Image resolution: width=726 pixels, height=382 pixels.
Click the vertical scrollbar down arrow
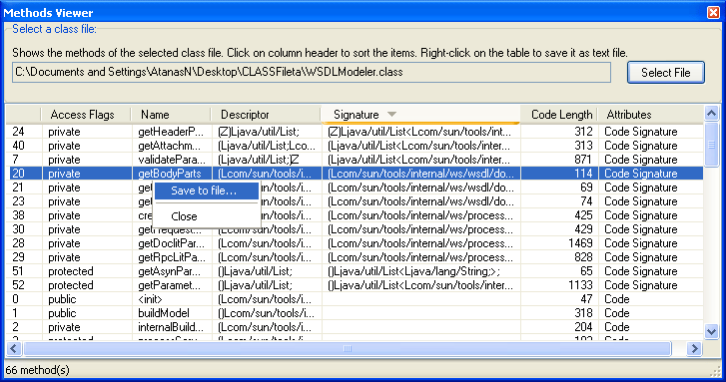[711, 331]
